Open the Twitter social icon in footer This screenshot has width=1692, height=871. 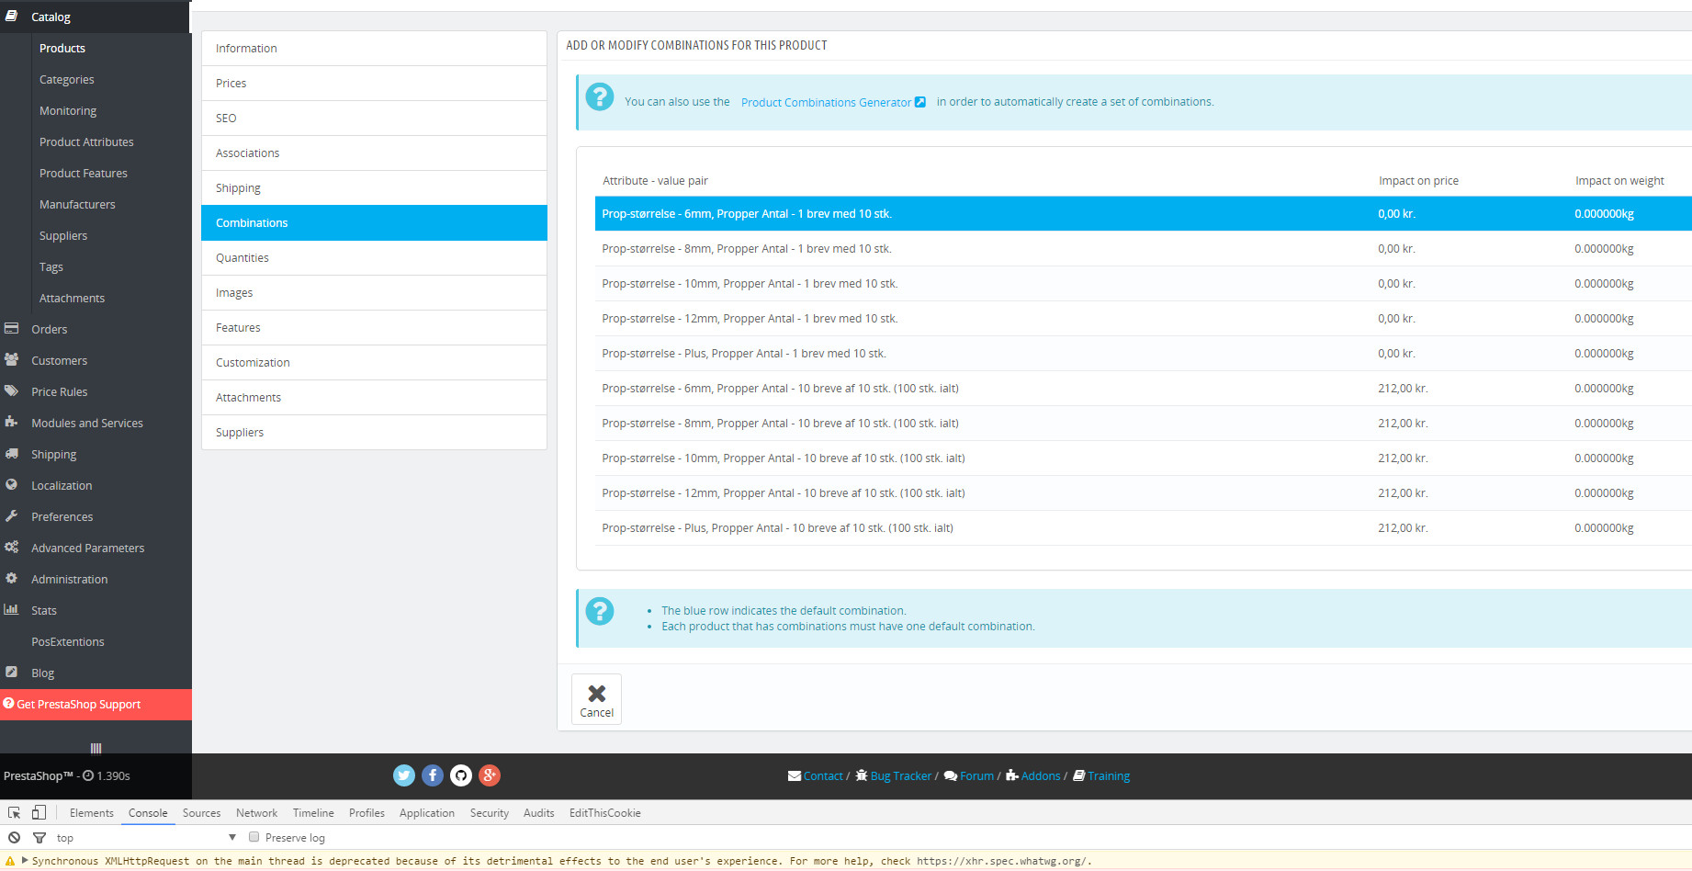tap(404, 775)
